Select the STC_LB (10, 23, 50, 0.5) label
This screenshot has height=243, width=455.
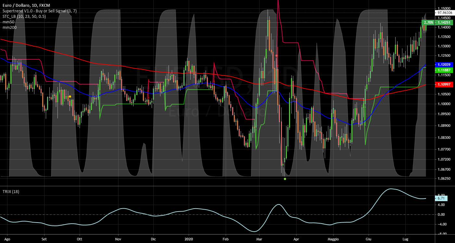pos(24,17)
